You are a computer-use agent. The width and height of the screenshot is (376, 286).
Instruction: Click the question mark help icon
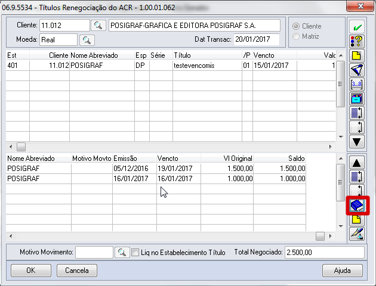(x=357, y=41)
